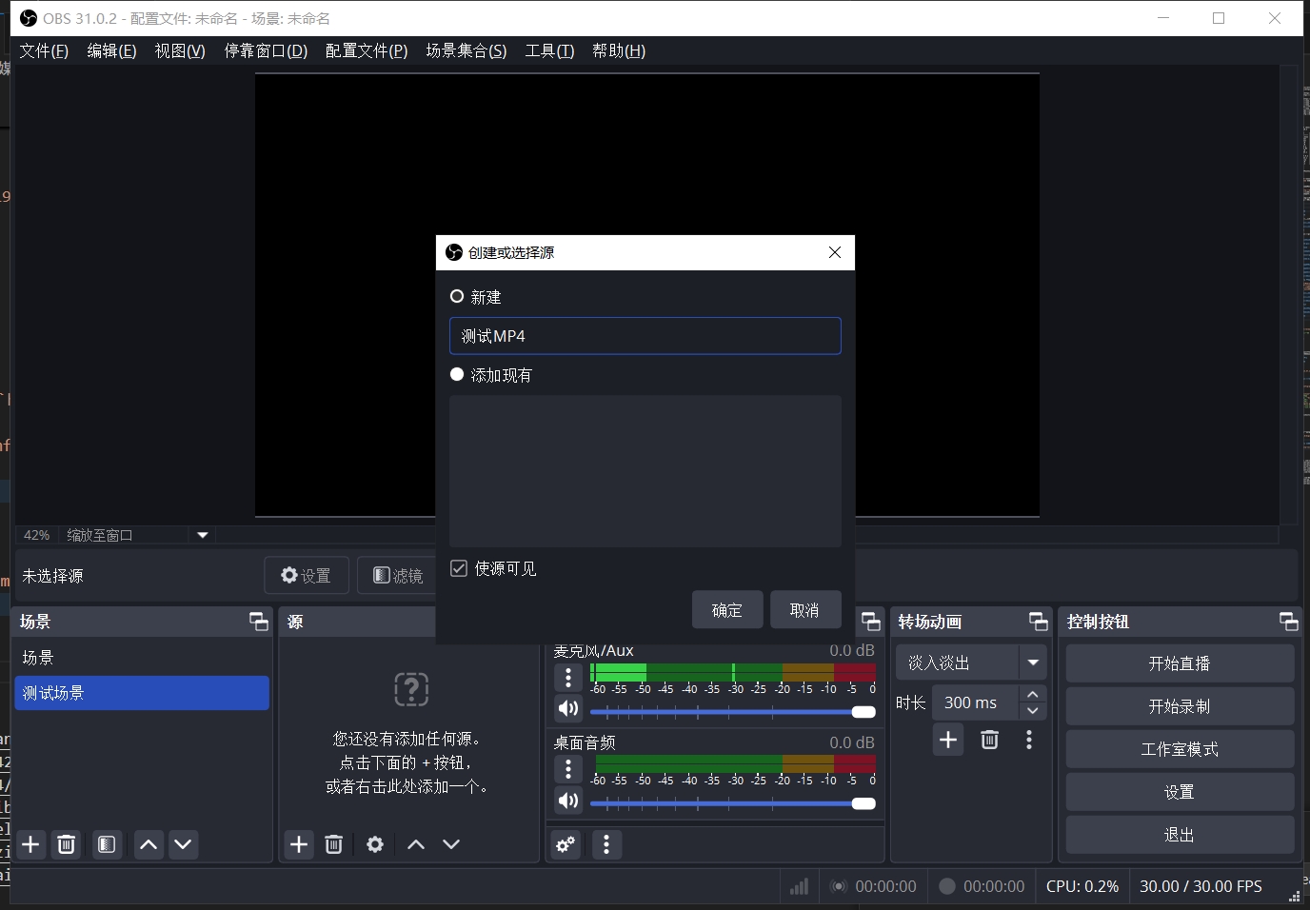The width and height of the screenshot is (1310, 910).
Task: Click the add source plus icon
Action: point(299,844)
